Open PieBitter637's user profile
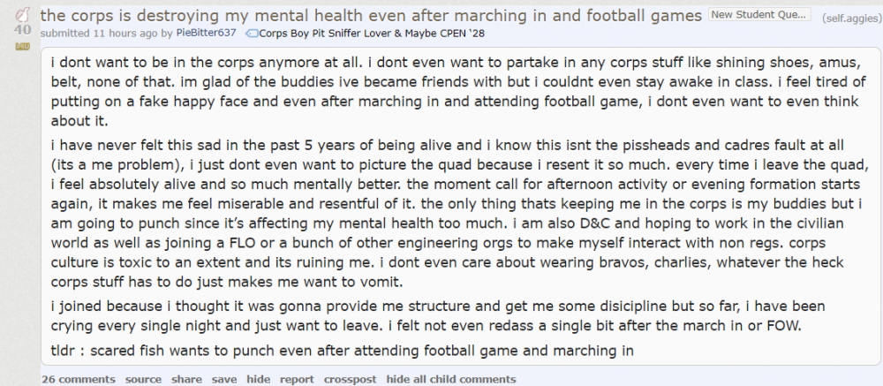 click(206, 34)
